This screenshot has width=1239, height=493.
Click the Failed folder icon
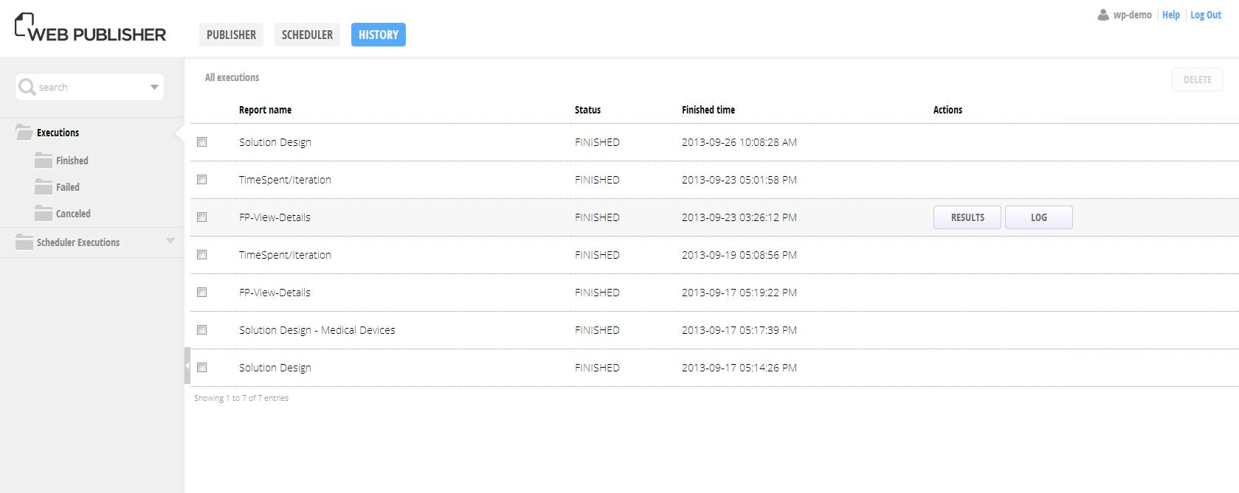point(44,187)
